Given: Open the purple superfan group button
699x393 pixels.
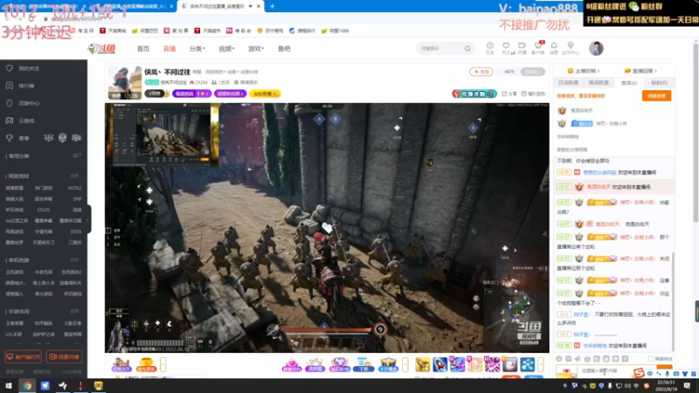Looking at the screenshot, I should pos(230,93).
